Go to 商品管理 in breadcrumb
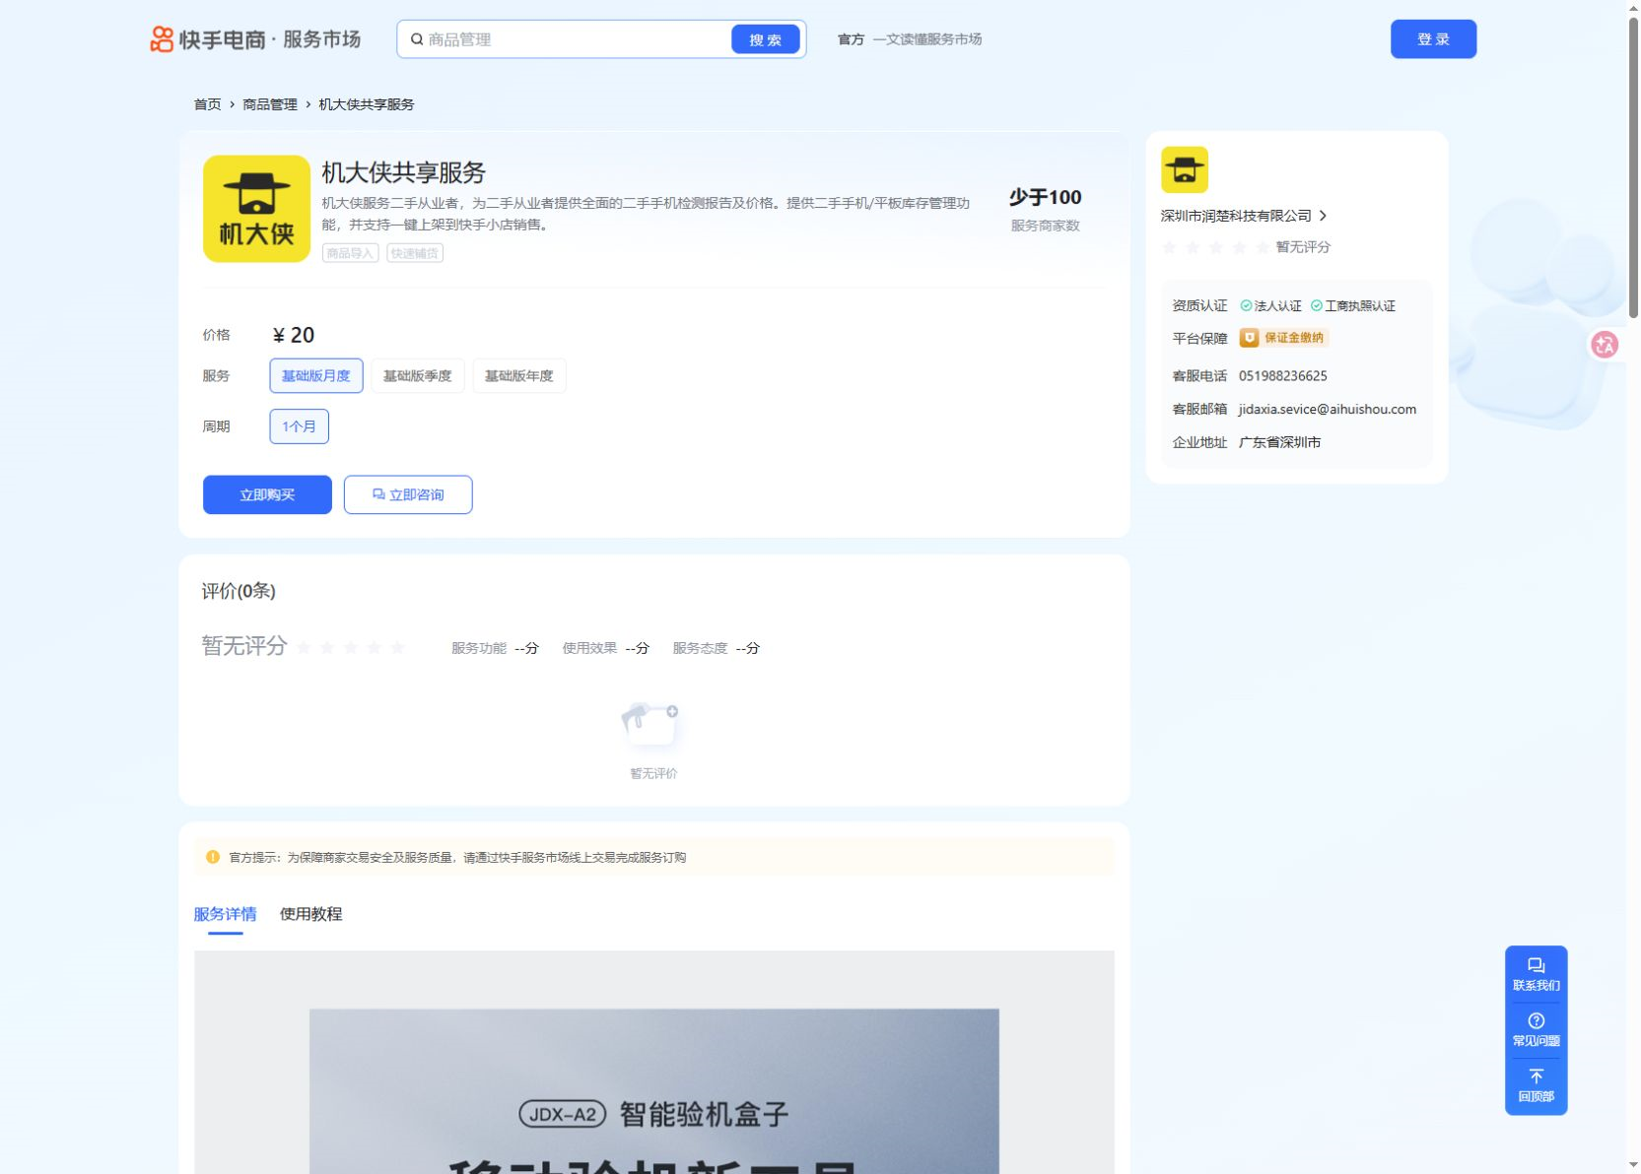Viewport: 1641px width, 1174px height. 269,104
